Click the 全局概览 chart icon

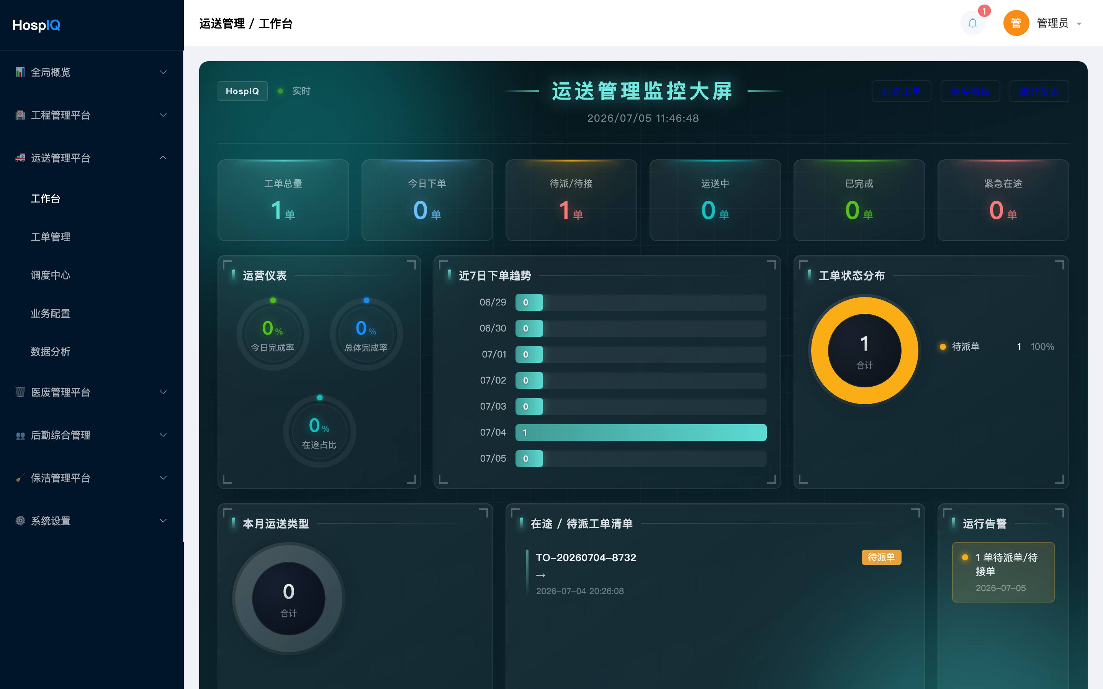click(x=20, y=72)
